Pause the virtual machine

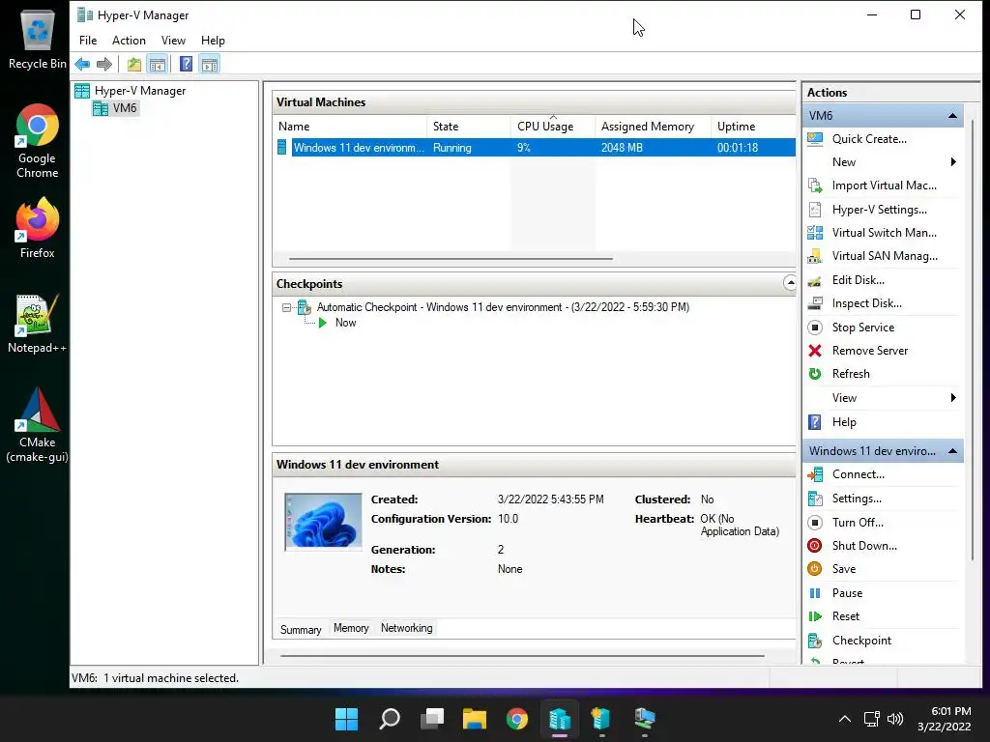847,593
